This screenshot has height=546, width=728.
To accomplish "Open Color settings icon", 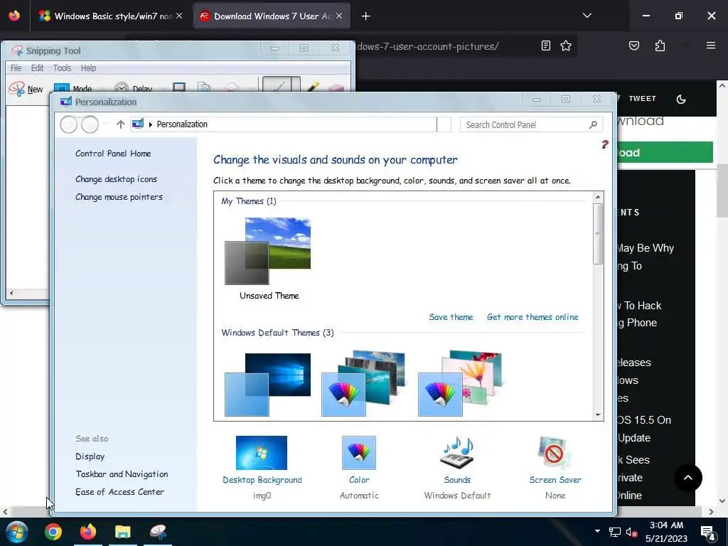I will (359, 453).
